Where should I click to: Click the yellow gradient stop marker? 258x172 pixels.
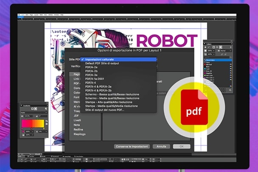[44, 129]
